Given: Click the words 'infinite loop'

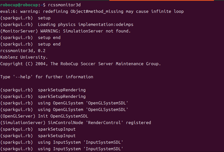Looking at the screenshot, I should coord(167,11).
